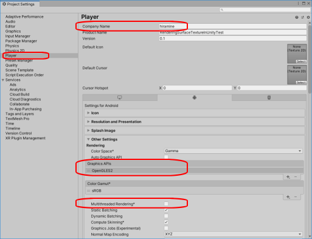Open In-App Purchasing under Services
This screenshot has width=312, height=239.
[26, 109]
